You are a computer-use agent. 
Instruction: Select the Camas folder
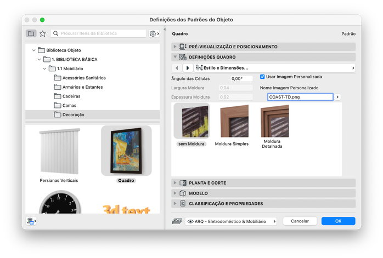[x=69, y=105]
